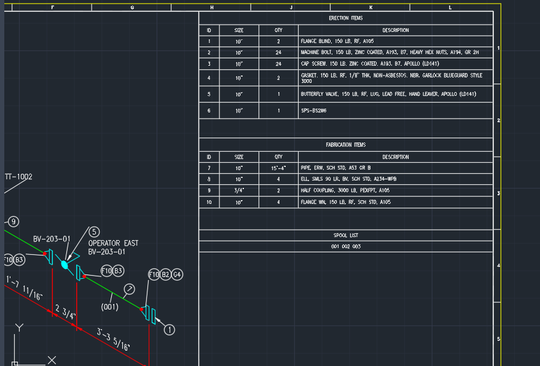Click the UCS icon Y axis label

[x=19, y=327]
